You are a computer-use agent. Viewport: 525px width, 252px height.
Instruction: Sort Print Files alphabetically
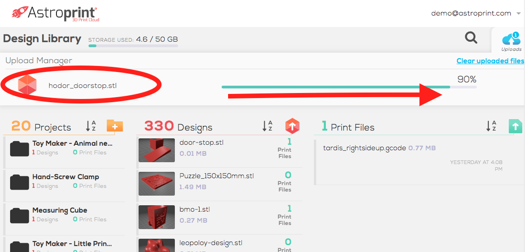[491, 126]
